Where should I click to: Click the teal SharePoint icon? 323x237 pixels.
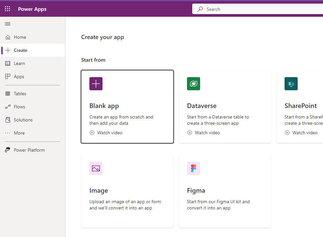tap(291, 84)
